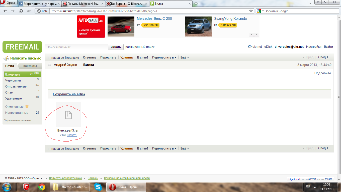Select the Почта tab
The image size is (341, 192).
10,66
